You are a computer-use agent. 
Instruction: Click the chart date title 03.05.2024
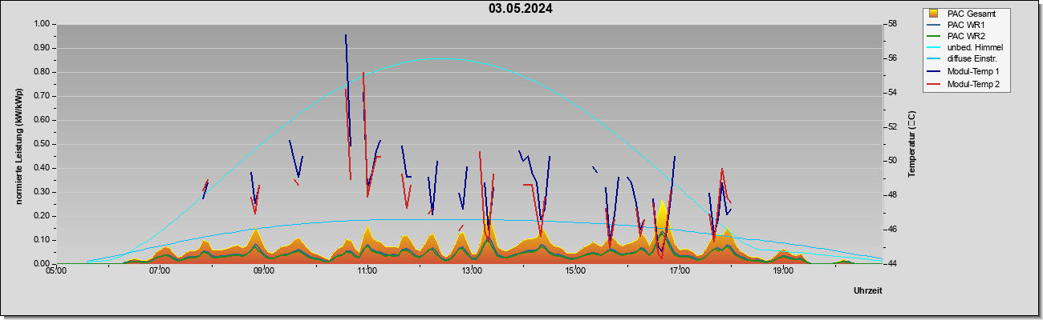[x=521, y=9]
